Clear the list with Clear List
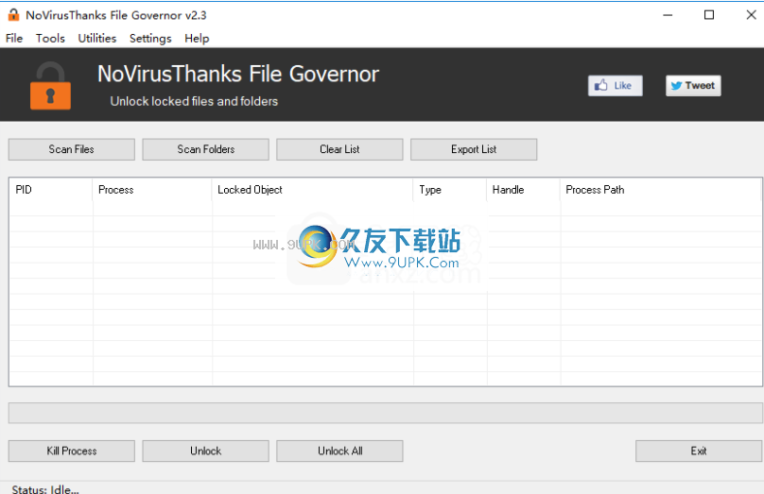764x494 pixels. (339, 149)
